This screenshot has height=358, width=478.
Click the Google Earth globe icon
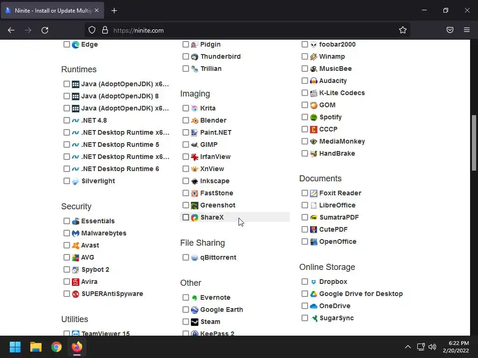[195, 310]
